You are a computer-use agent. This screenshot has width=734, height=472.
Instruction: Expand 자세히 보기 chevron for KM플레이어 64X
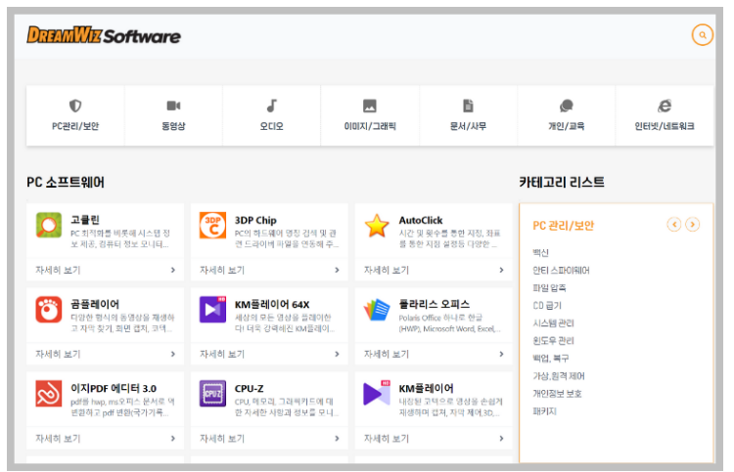[x=337, y=354]
